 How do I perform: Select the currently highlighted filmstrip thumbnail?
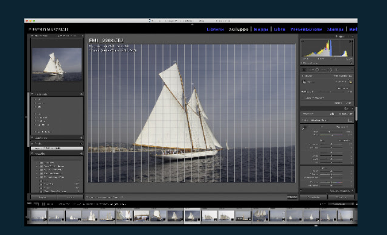tap(192, 216)
